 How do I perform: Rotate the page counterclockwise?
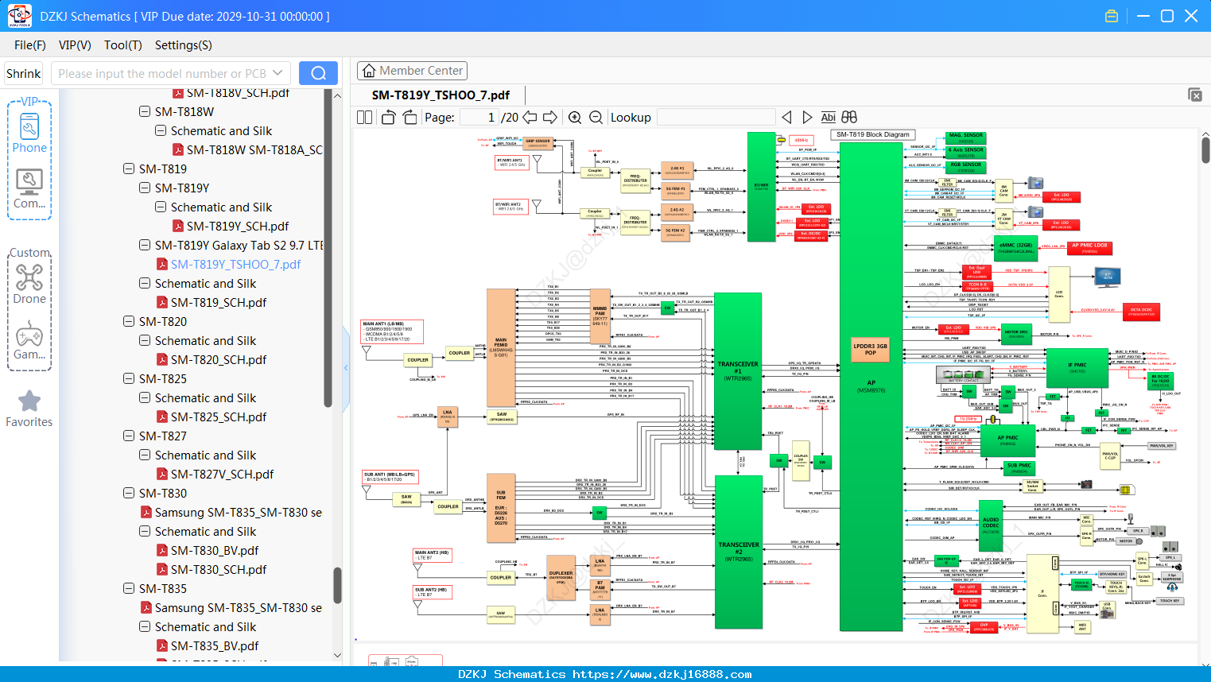[x=389, y=117]
